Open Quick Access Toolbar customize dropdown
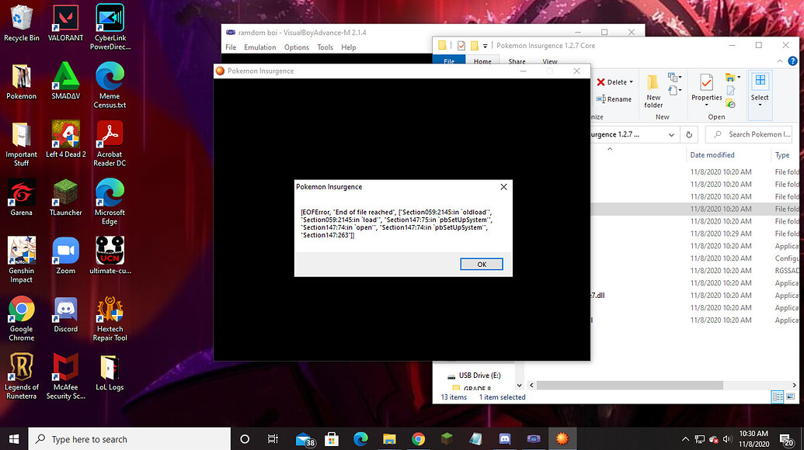This screenshot has height=450, width=804. click(x=485, y=46)
